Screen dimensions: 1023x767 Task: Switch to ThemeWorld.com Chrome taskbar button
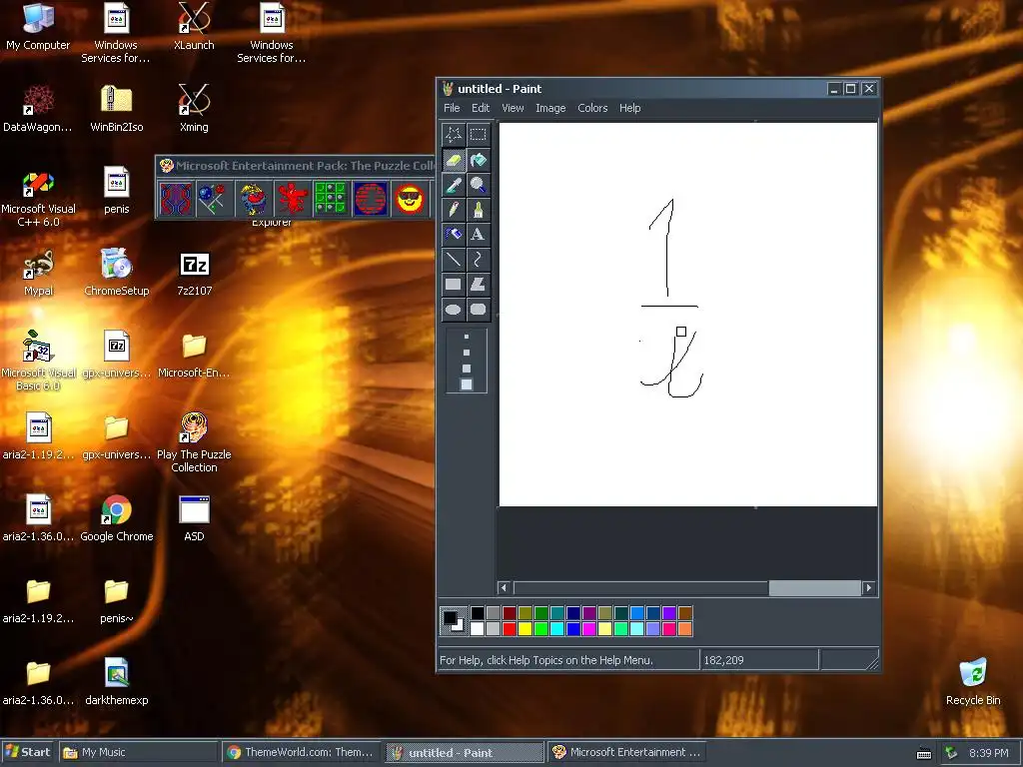[x=301, y=752]
